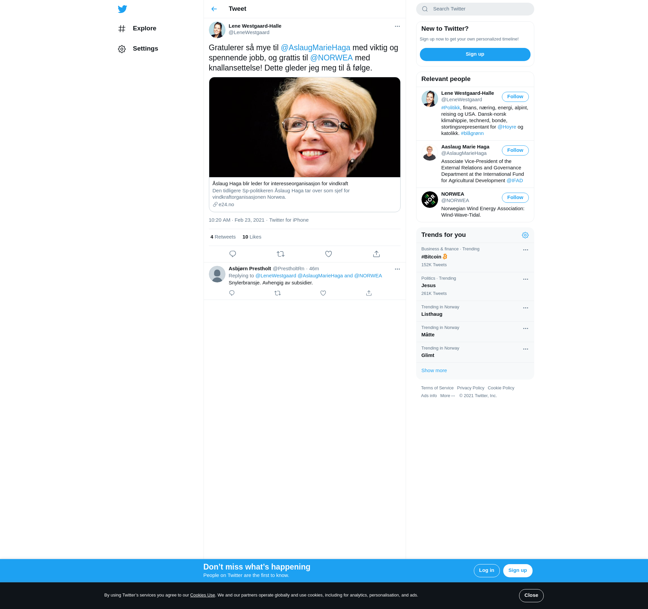This screenshot has height=609, width=648.
Task: Open the e24.no article link
Action: (x=223, y=204)
